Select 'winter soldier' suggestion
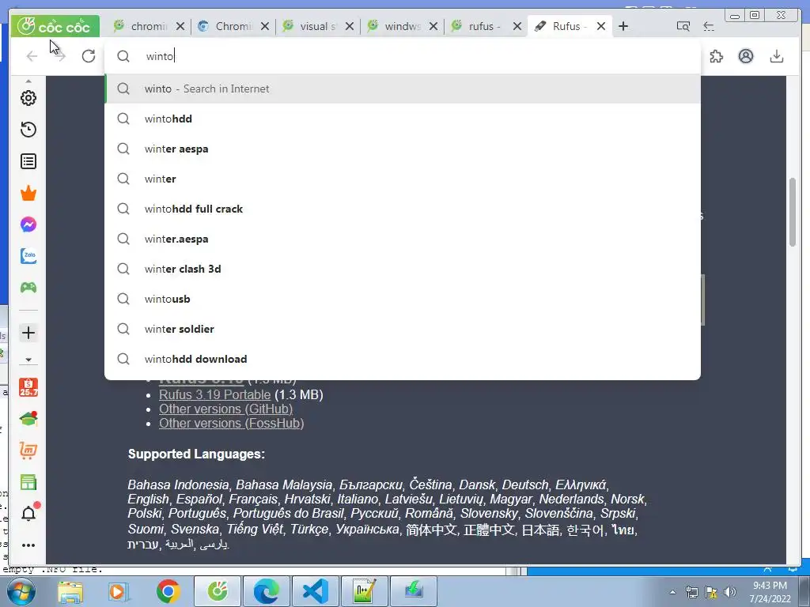810x607 pixels. click(403, 329)
